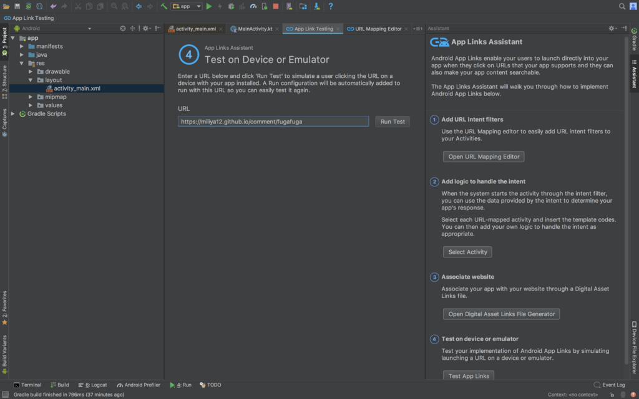
Task: Expand the java folder
Action: (22, 55)
